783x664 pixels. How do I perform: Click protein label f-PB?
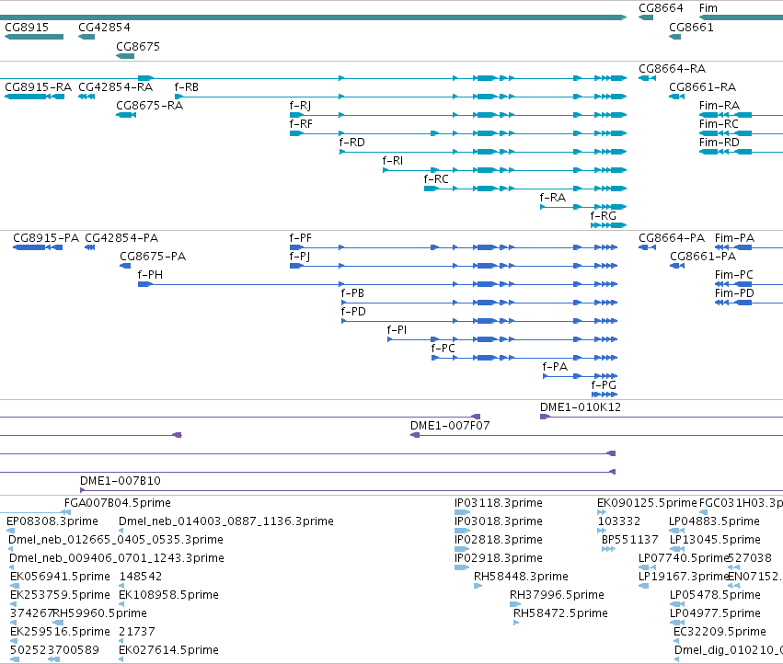point(352,293)
